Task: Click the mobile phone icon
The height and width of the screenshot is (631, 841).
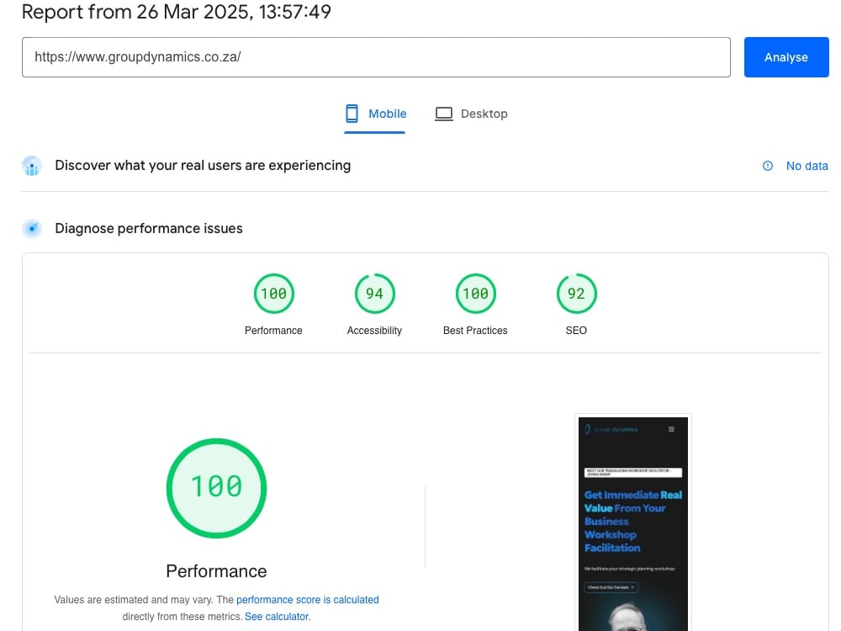Action: click(x=352, y=114)
